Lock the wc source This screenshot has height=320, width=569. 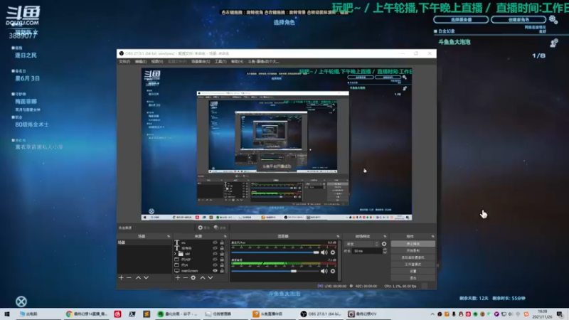click(x=222, y=242)
